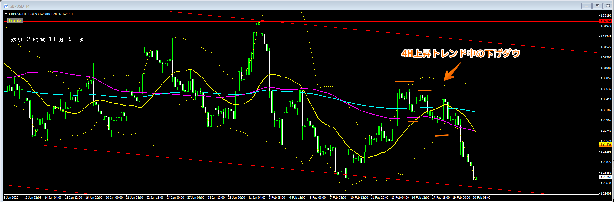The height and width of the screenshot is (202, 614).
Task: Click the 12 Jan 22:05 time label
Action: 33,198
